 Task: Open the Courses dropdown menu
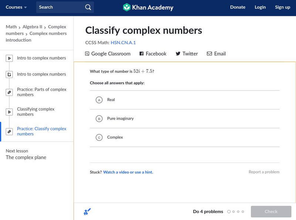click(16, 7)
